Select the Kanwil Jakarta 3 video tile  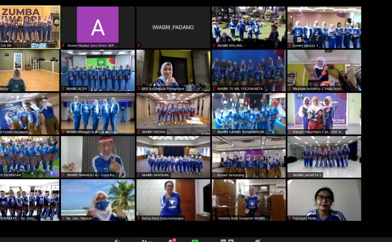pyautogui.click(x=324, y=25)
